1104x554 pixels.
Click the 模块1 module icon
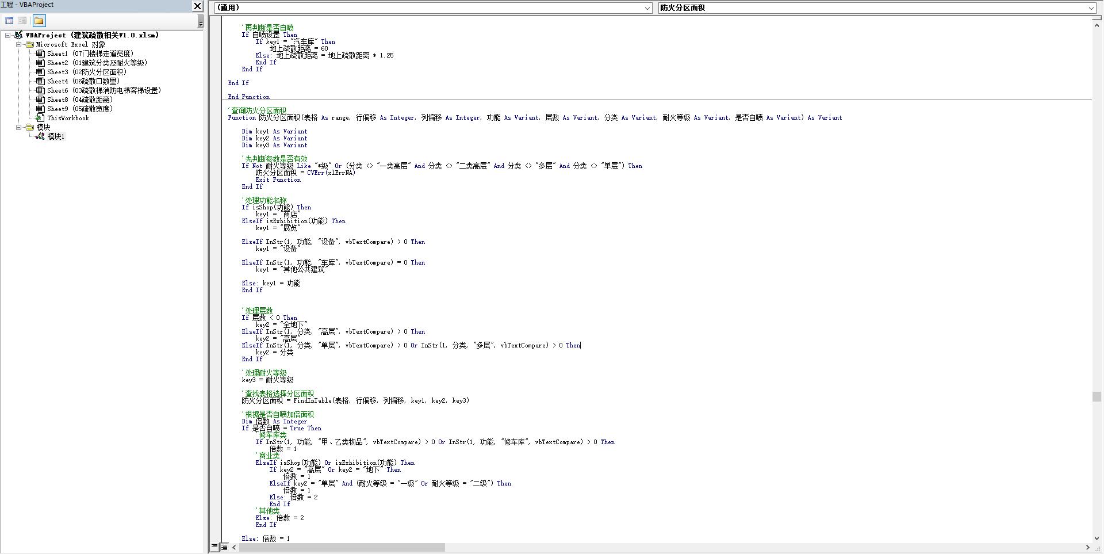[40, 136]
